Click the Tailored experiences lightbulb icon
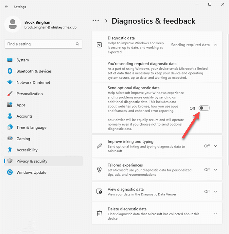The width and height of the screenshot is (229, 234). point(99,170)
